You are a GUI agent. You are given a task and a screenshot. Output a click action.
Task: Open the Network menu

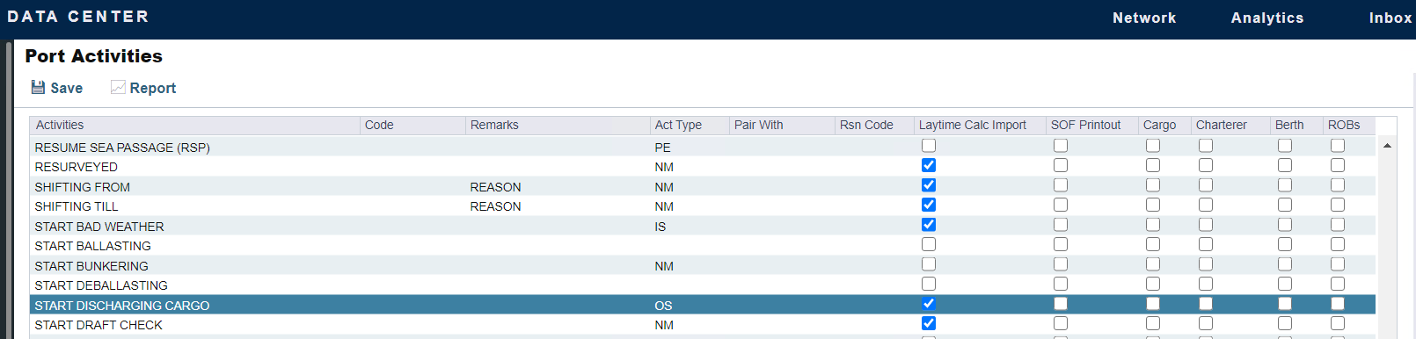pos(1143,18)
